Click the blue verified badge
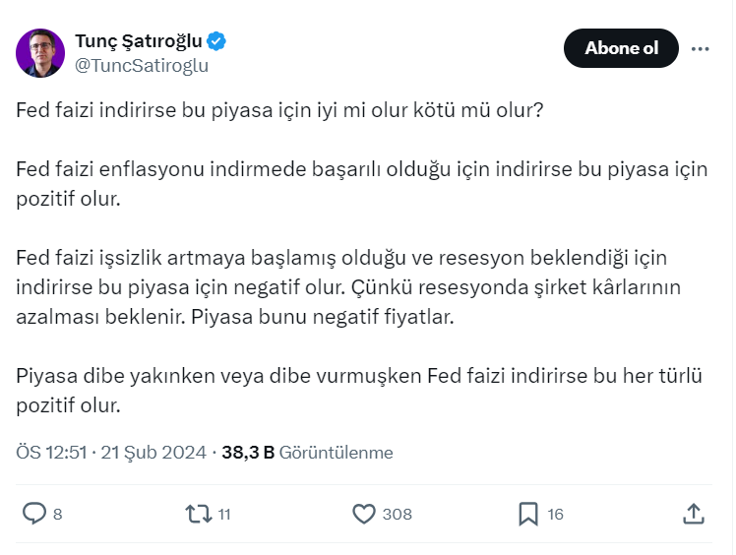 click(217, 41)
